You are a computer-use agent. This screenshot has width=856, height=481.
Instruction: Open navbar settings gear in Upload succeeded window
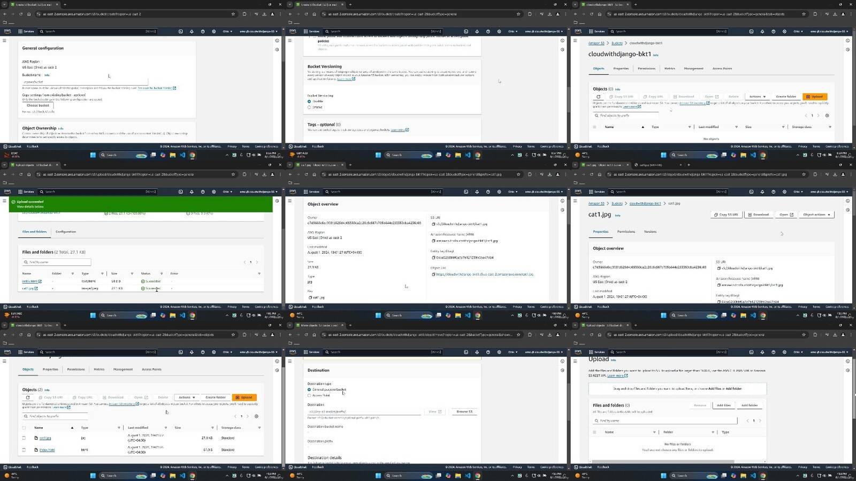(x=214, y=192)
